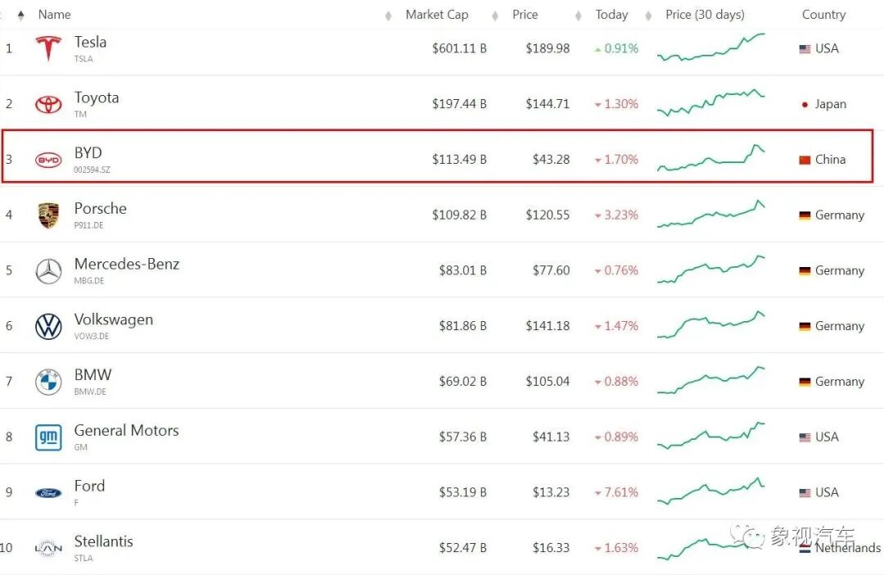
Task: Click the market cap value $52.47 B
Action: point(462,549)
